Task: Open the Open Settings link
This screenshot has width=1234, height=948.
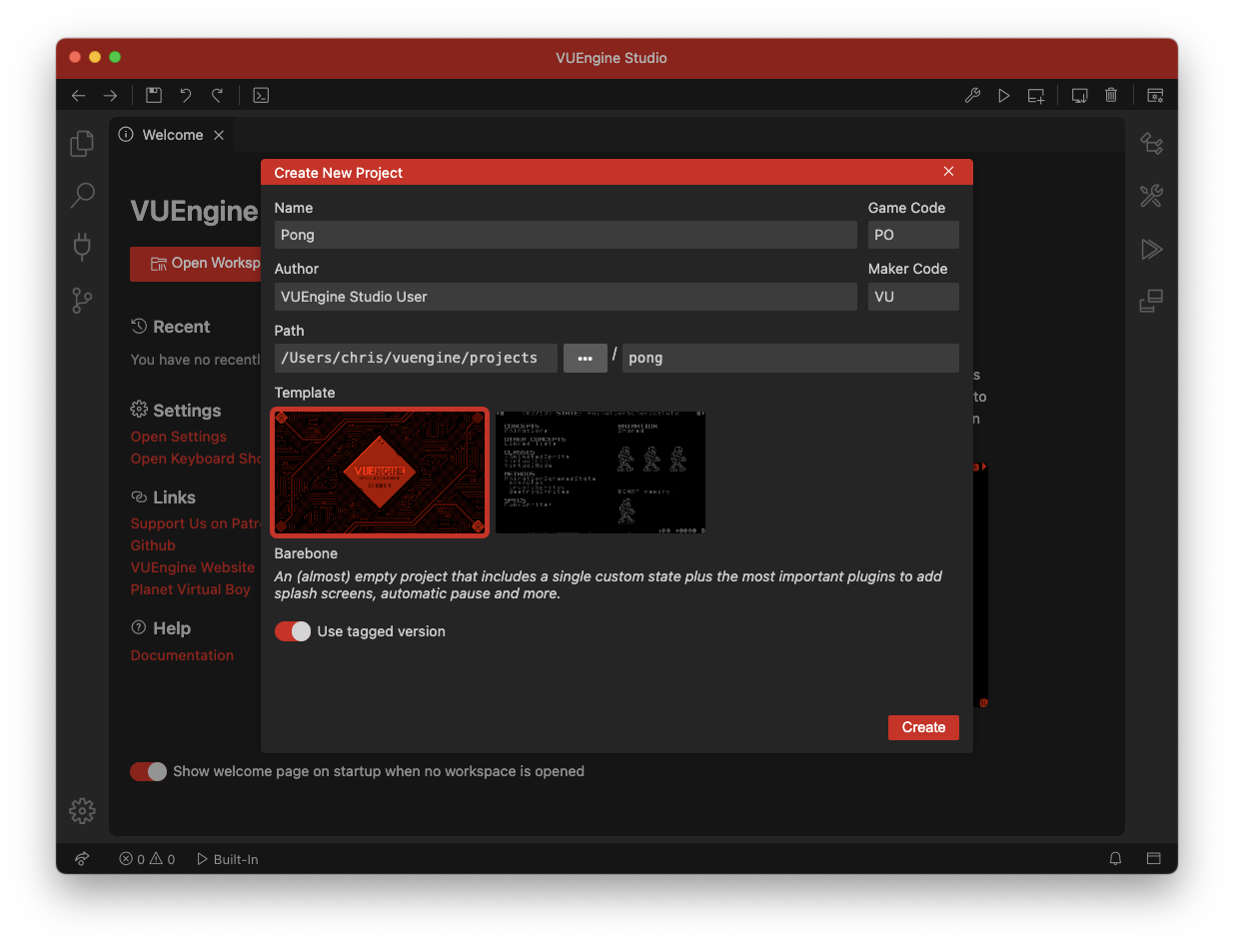Action: coord(179,437)
